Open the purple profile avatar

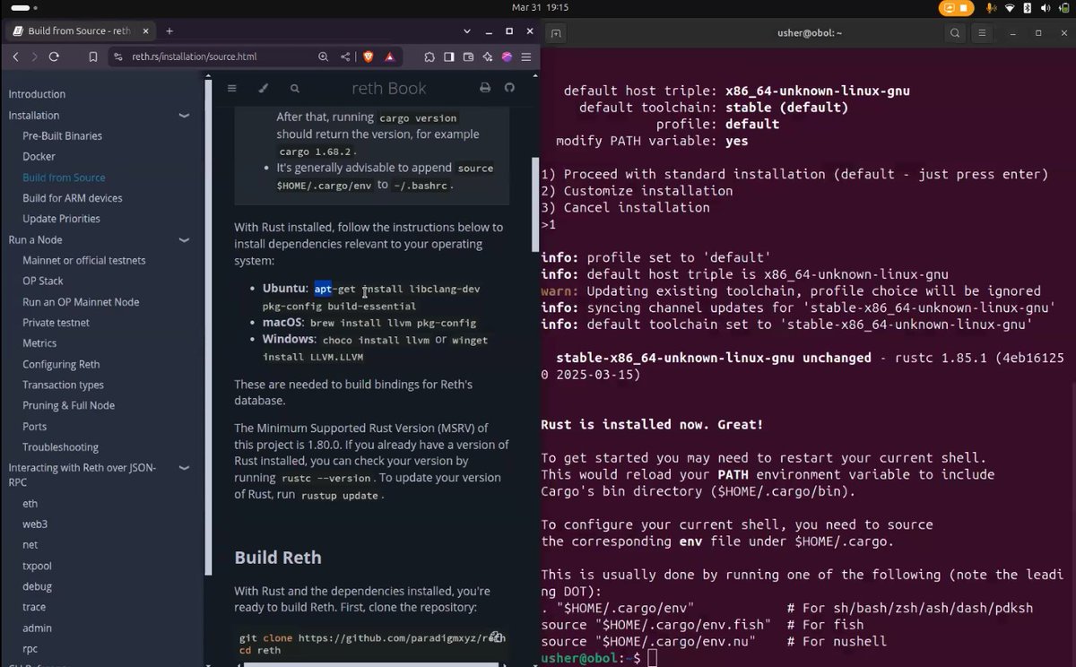click(x=507, y=56)
